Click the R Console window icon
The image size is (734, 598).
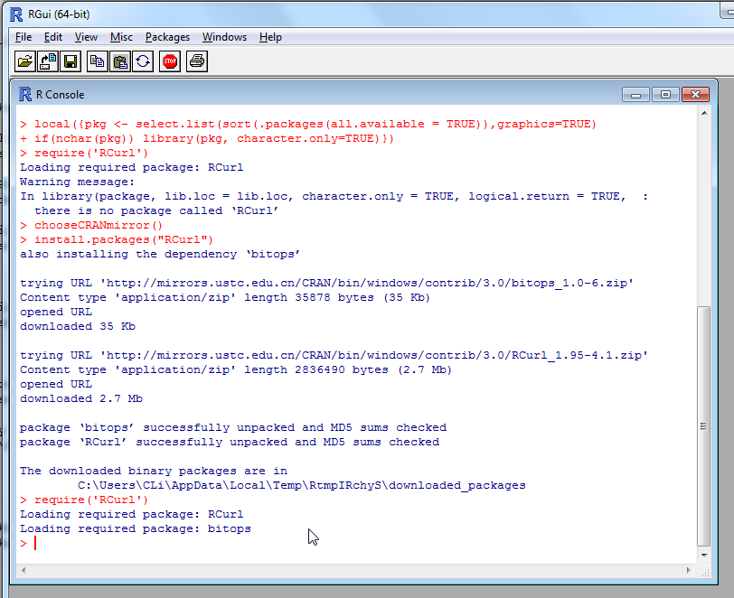(25, 95)
